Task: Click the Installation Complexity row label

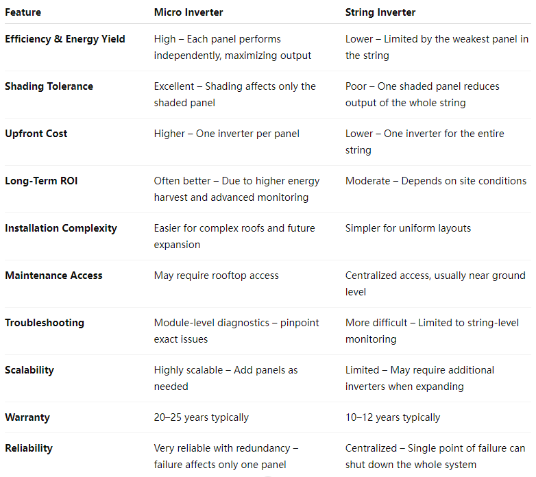Action: [61, 228]
